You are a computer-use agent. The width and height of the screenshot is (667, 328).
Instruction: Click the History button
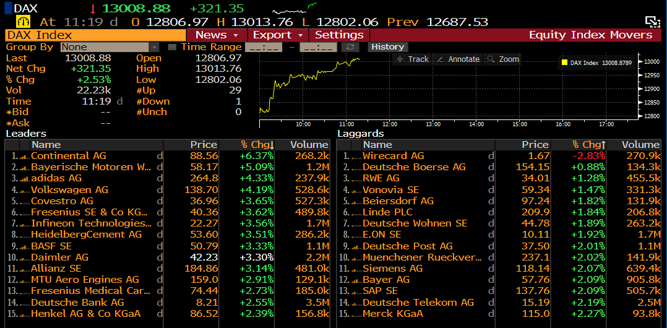tap(387, 47)
